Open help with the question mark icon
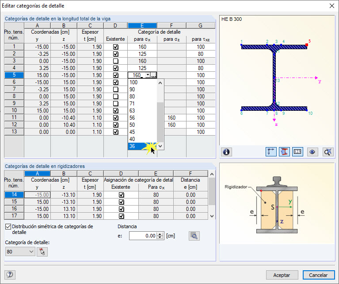Viewport: 339px width, 284px height. click(x=9, y=275)
